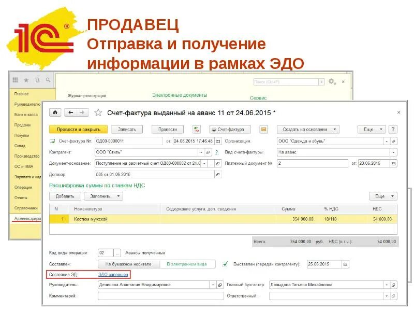This screenshot has width=414, height=311.
Task: Click the envelope send icon on the toolbar
Action: click(x=265, y=129)
